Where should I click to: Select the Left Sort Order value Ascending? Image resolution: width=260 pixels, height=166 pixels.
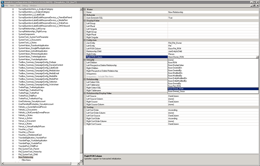213,110
